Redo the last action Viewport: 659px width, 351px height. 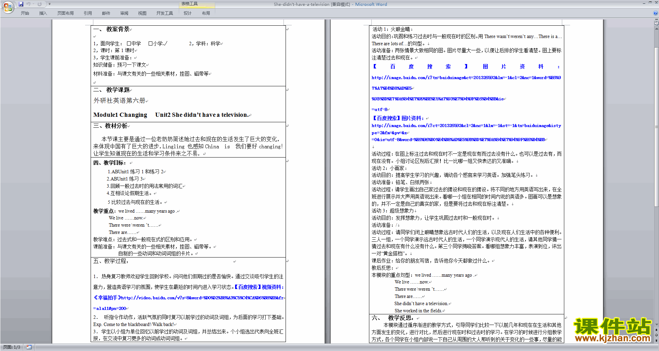point(39,4)
